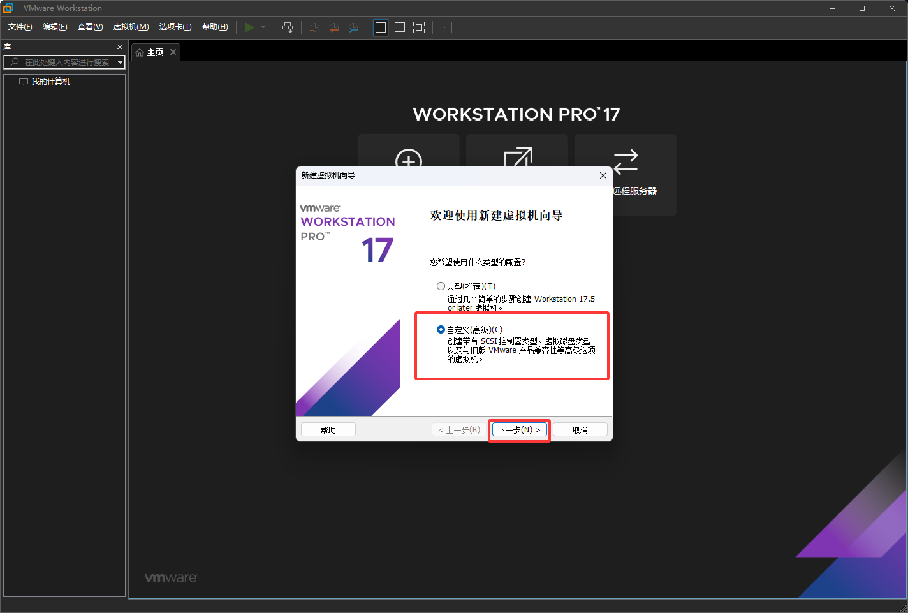The height and width of the screenshot is (613, 908).
Task: Open the 文件(F) menu
Action: (x=20, y=27)
